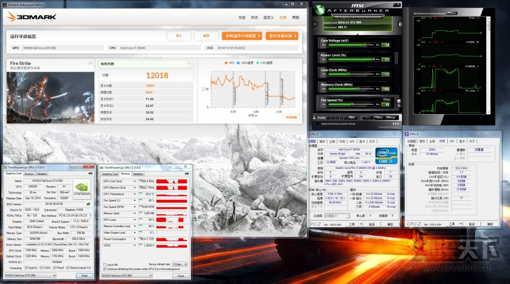Open the 工具 dropdown arrow in left CPU-Z
The height and width of the screenshot is (284, 510).
pos(361,224)
